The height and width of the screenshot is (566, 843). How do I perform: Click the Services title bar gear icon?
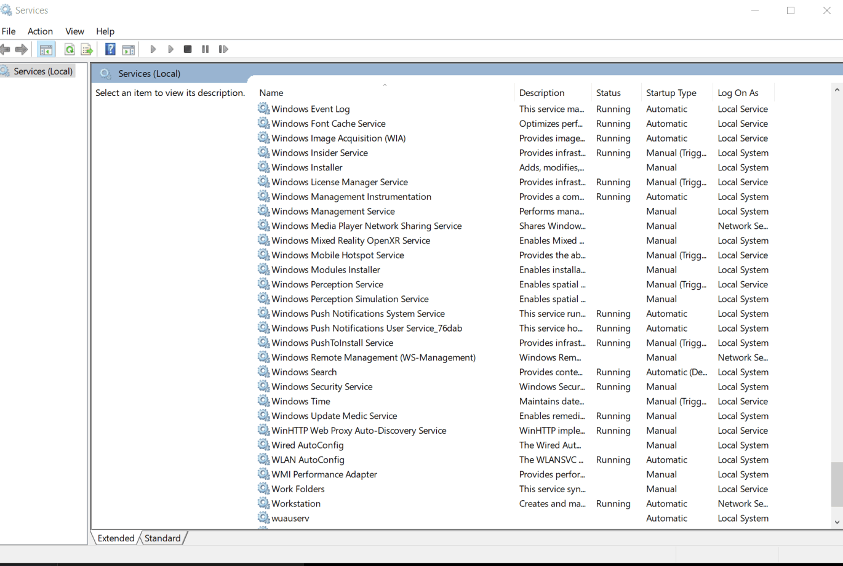click(6, 10)
